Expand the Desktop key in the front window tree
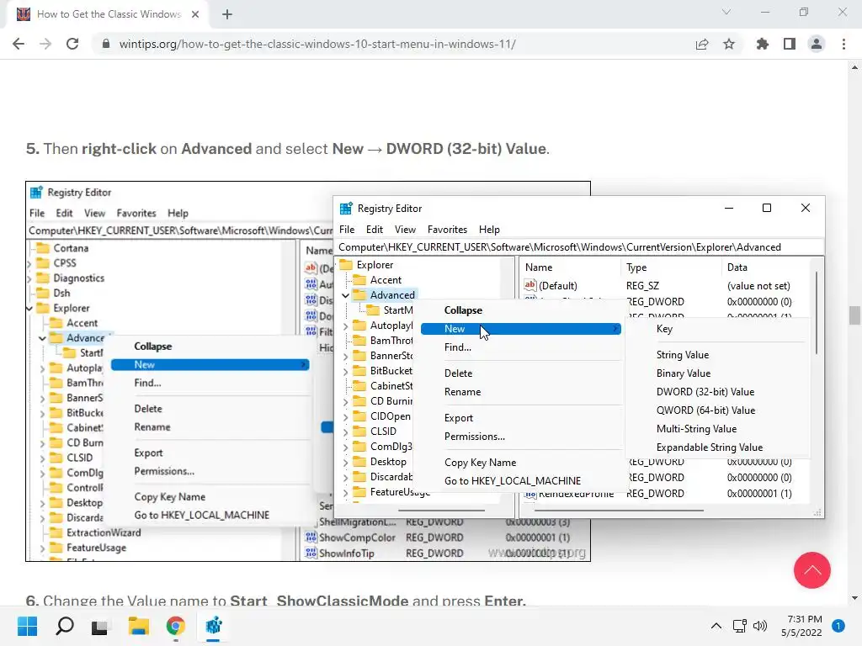The width and height of the screenshot is (862, 646). [345, 462]
